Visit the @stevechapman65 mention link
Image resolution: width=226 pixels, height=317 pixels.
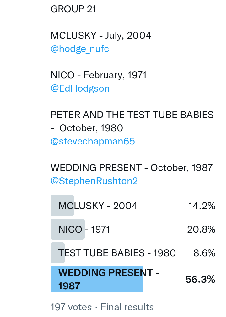[93, 141]
